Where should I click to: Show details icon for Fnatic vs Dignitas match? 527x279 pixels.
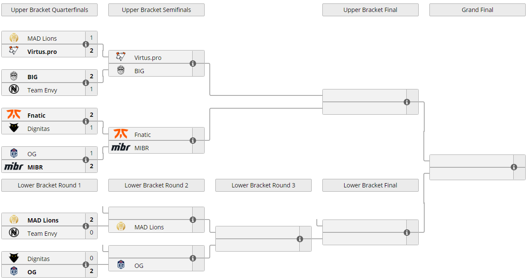(86, 122)
